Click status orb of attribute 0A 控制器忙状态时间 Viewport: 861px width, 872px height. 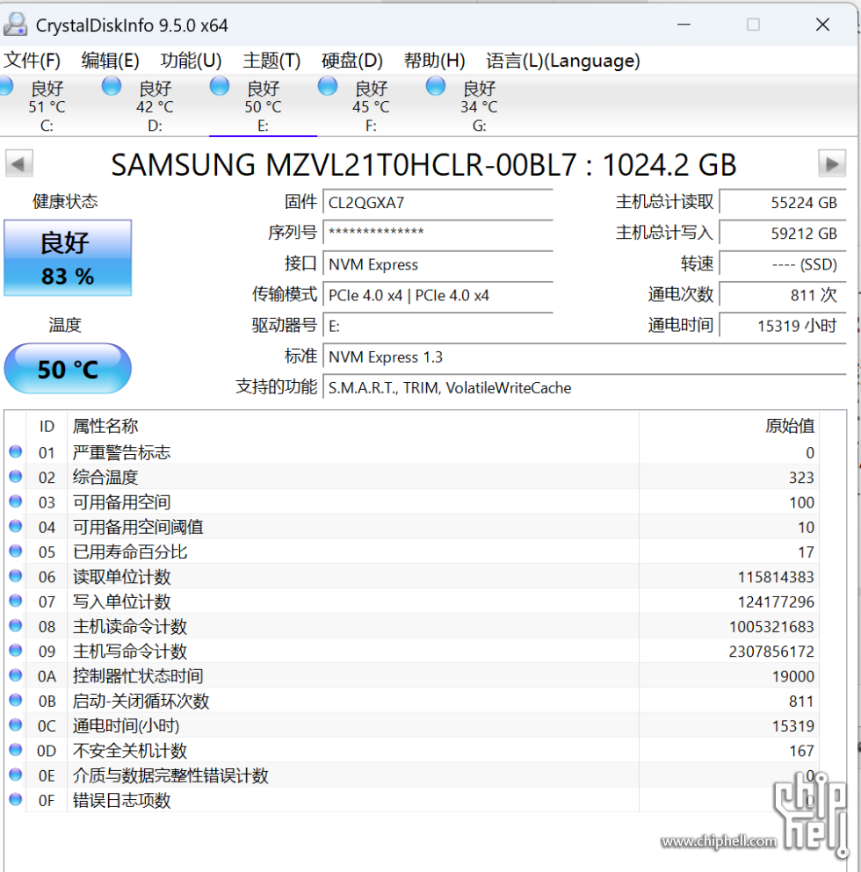click(16, 675)
